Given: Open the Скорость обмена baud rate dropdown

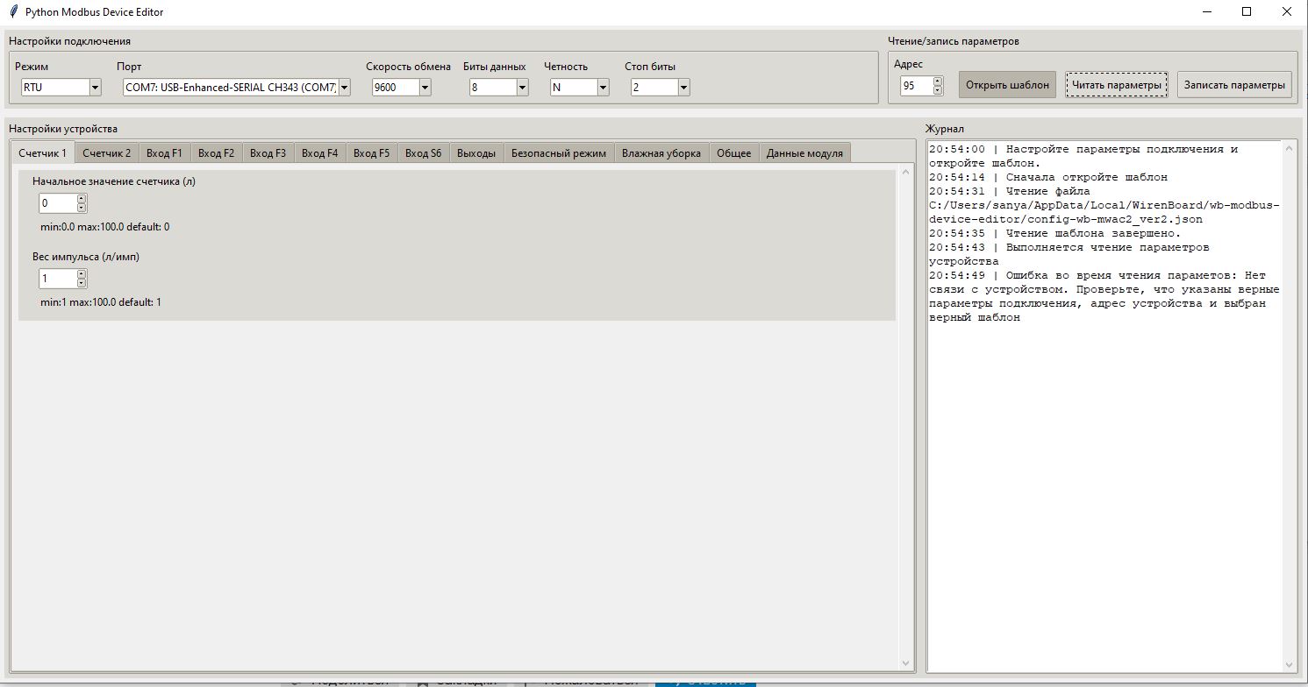Looking at the screenshot, I should pos(425,87).
